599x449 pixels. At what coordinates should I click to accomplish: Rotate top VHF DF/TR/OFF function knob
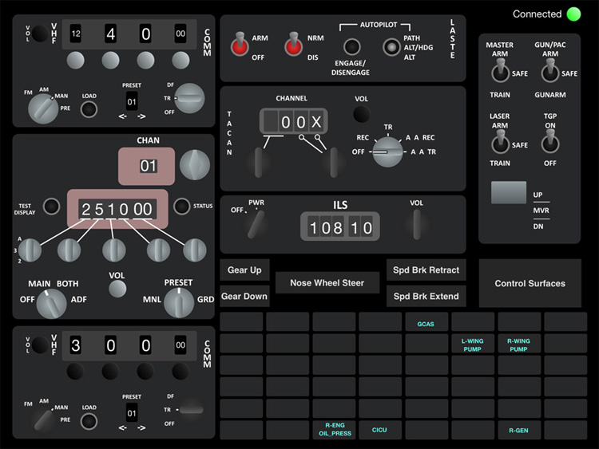pyautogui.click(x=189, y=98)
